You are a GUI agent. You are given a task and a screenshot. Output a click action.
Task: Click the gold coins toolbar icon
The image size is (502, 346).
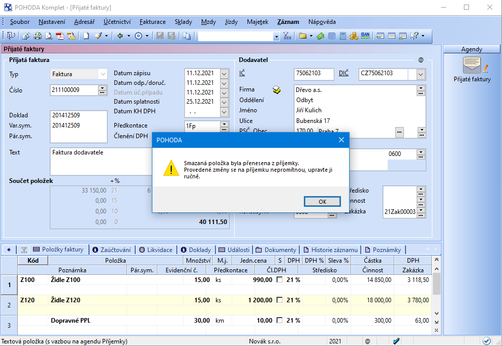click(354, 36)
